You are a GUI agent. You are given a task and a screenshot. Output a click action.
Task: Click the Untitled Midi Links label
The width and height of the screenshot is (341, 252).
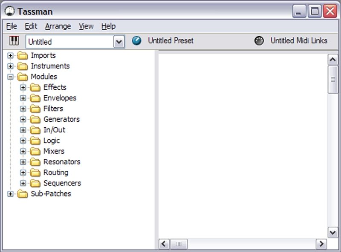(299, 40)
